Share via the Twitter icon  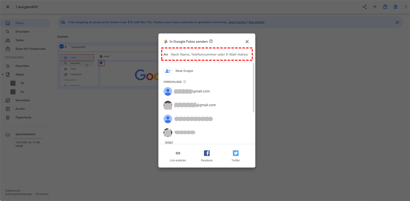click(236, 153)
